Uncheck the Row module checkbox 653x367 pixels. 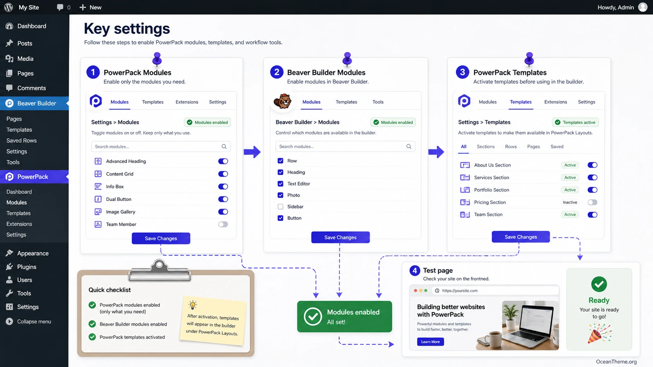click(280, 161)
